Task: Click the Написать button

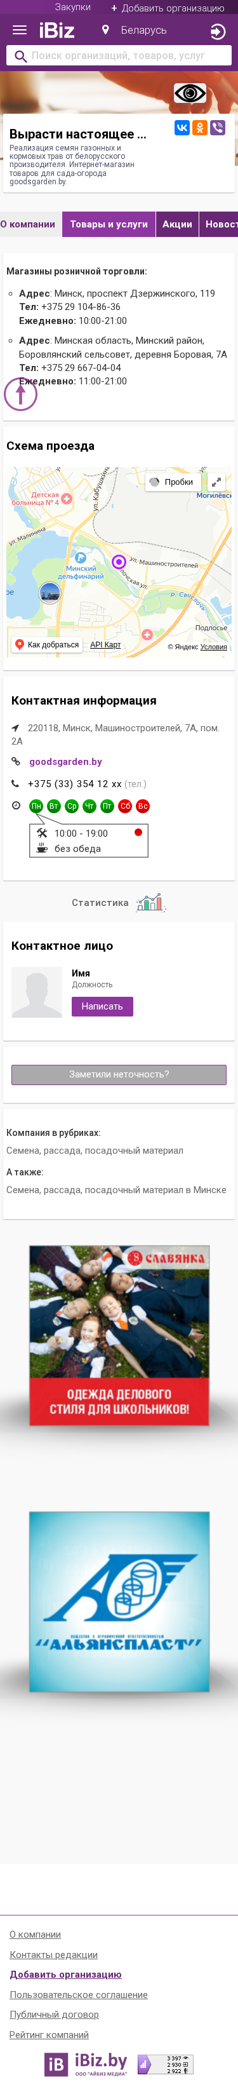Action: pos(102,1006)
